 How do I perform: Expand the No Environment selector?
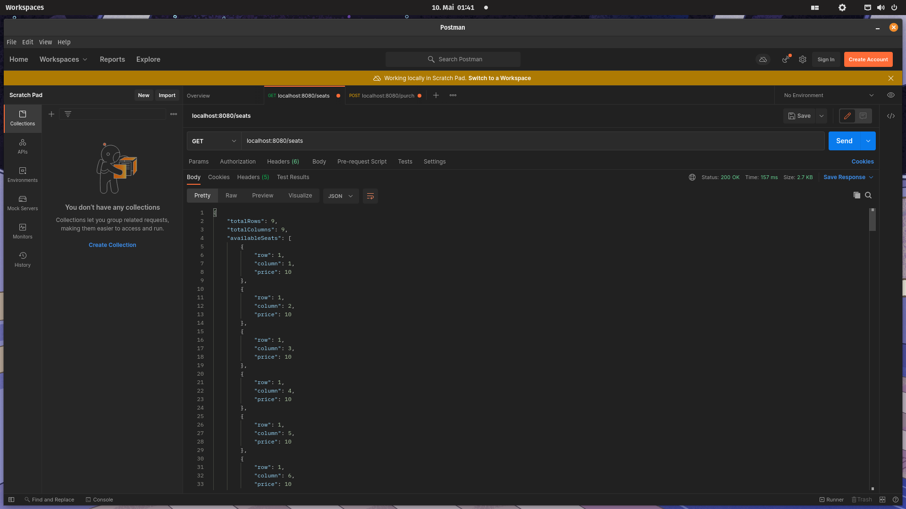coord(829,95)
